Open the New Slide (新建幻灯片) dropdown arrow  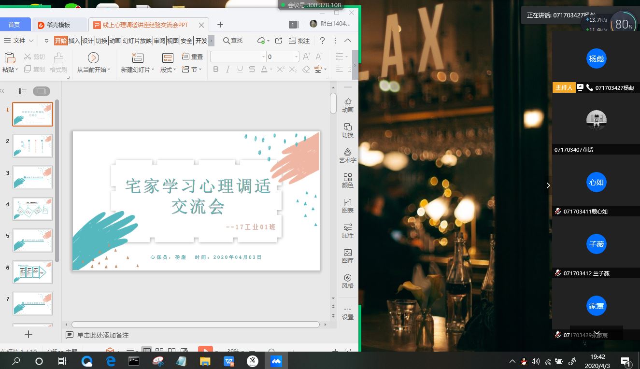(x=153, y=70)
